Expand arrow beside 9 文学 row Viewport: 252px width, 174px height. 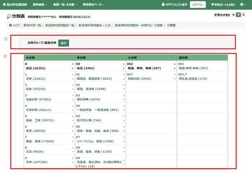(x=73, y=160)
